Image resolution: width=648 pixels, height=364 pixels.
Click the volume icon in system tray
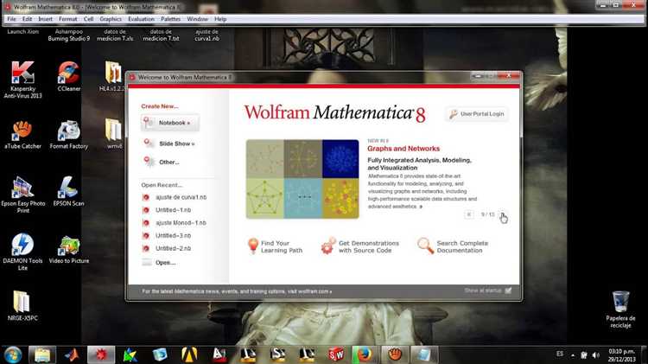(x=596, y=354)
